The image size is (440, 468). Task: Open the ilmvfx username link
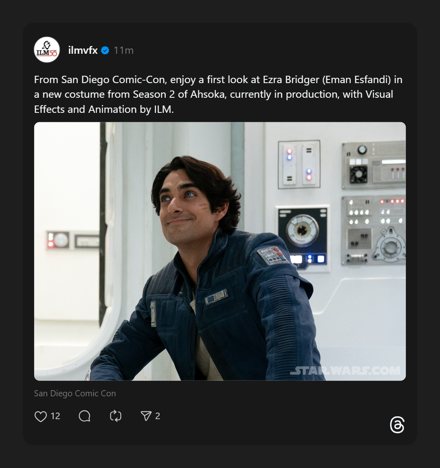pos(83,51)
